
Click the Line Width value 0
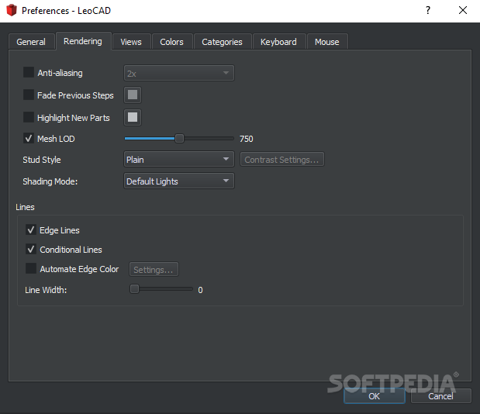pyautogui.click(x=200, y=290)
